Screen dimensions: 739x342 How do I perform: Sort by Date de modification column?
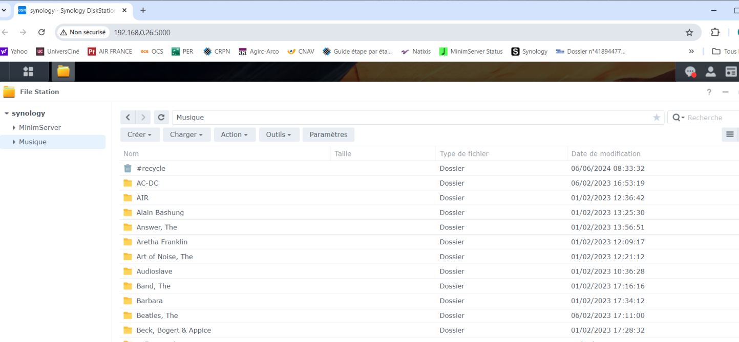click(x=606, y=154)
